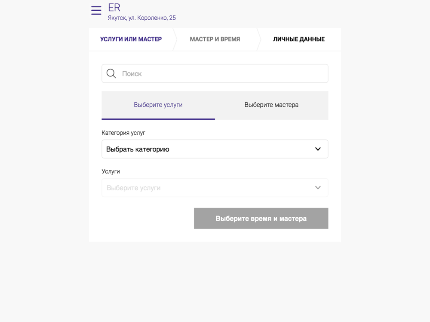Click the arrow divider after Услуги или мастер
Image resolution: width=430 pixels, height=322 pixels.
tap(175, 39)
